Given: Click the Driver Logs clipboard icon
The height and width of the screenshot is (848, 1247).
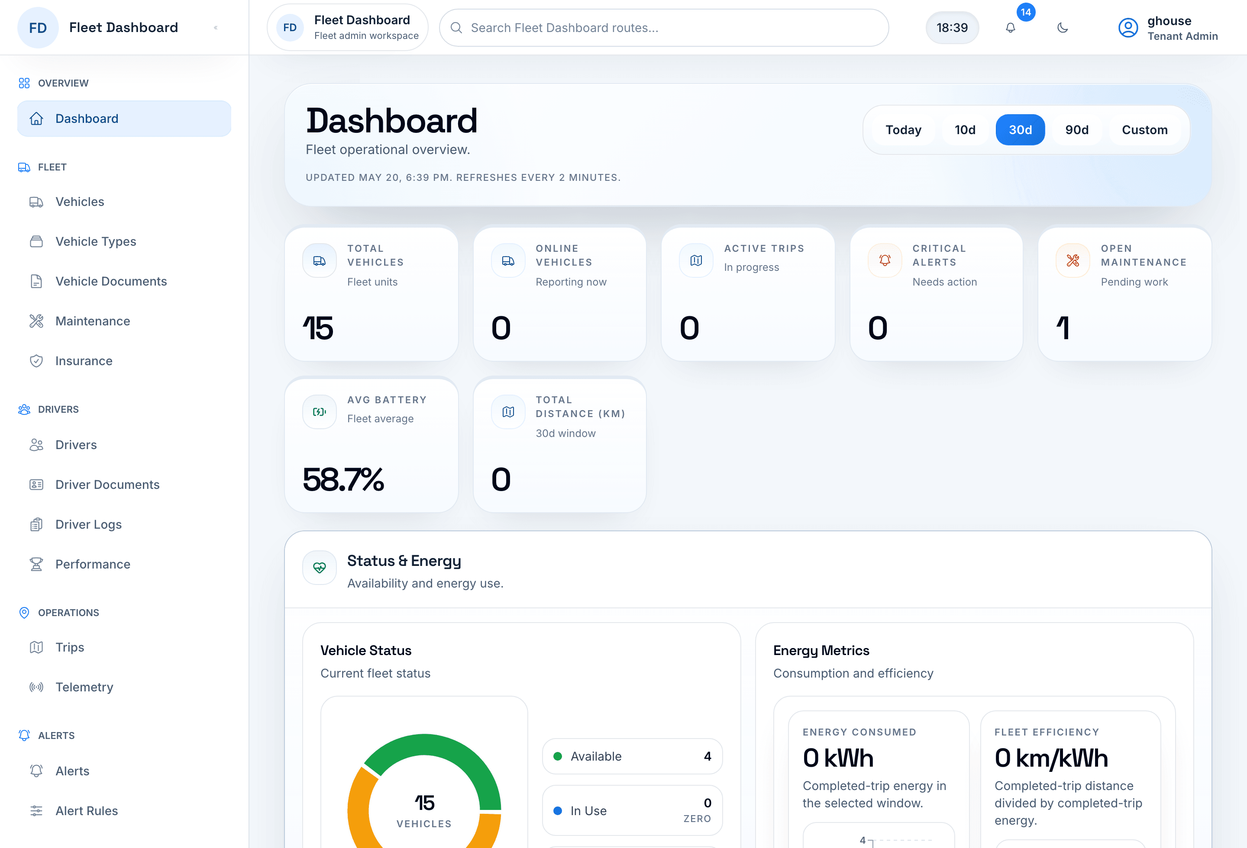Looking at the screenshot, I should 36,524.
